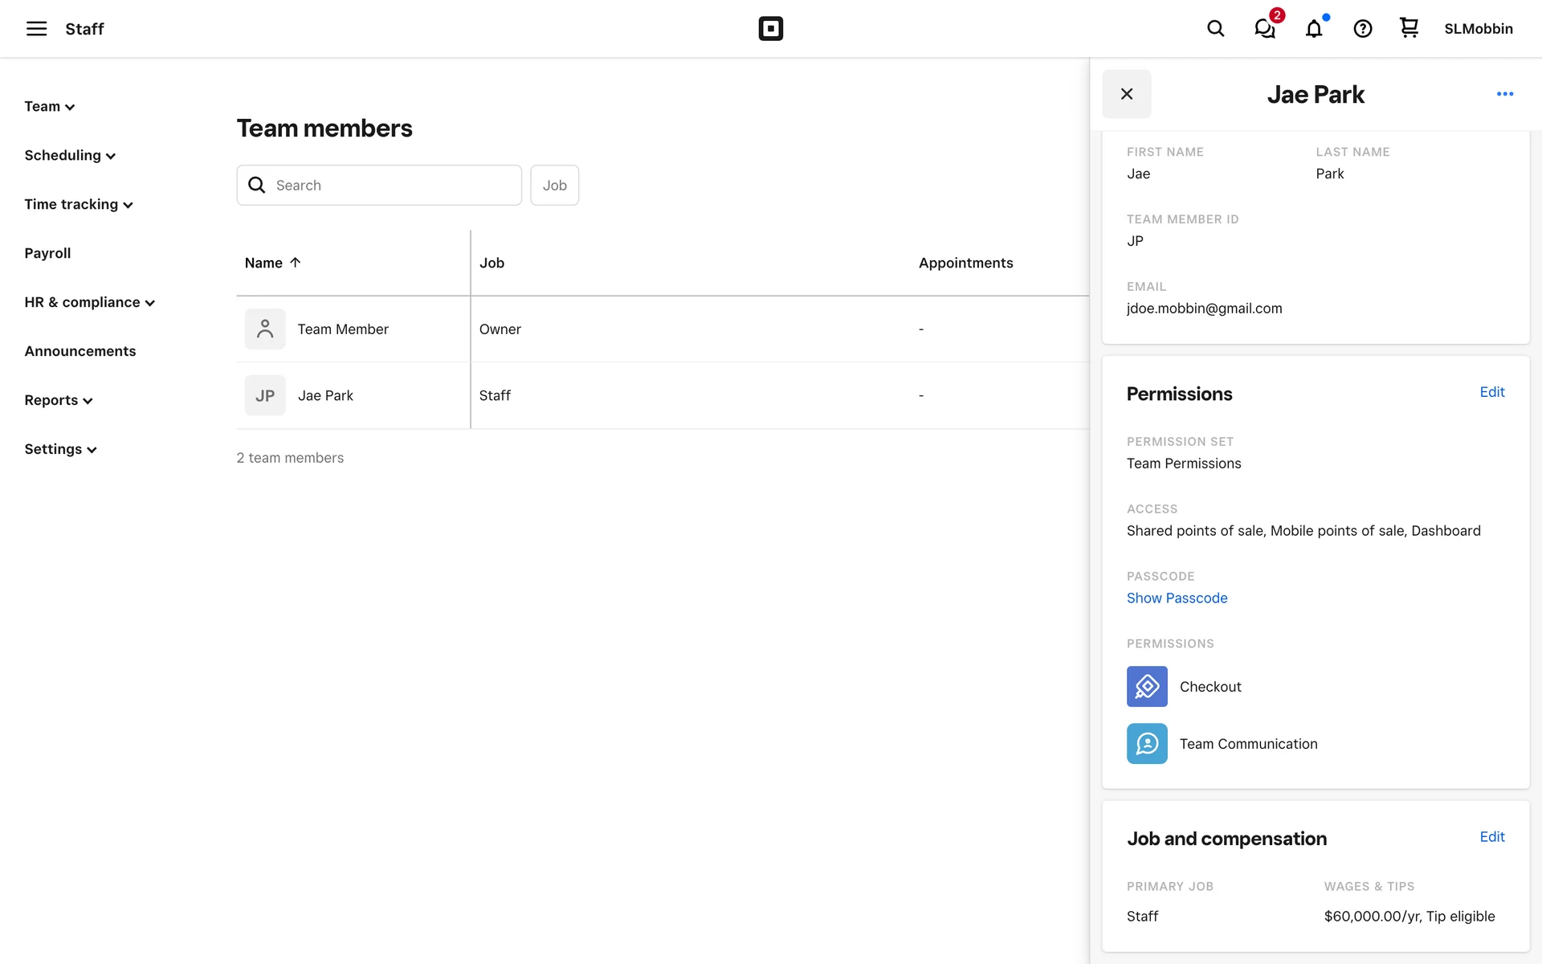Expand the Team sidebar section

click(x=49, y=107)
